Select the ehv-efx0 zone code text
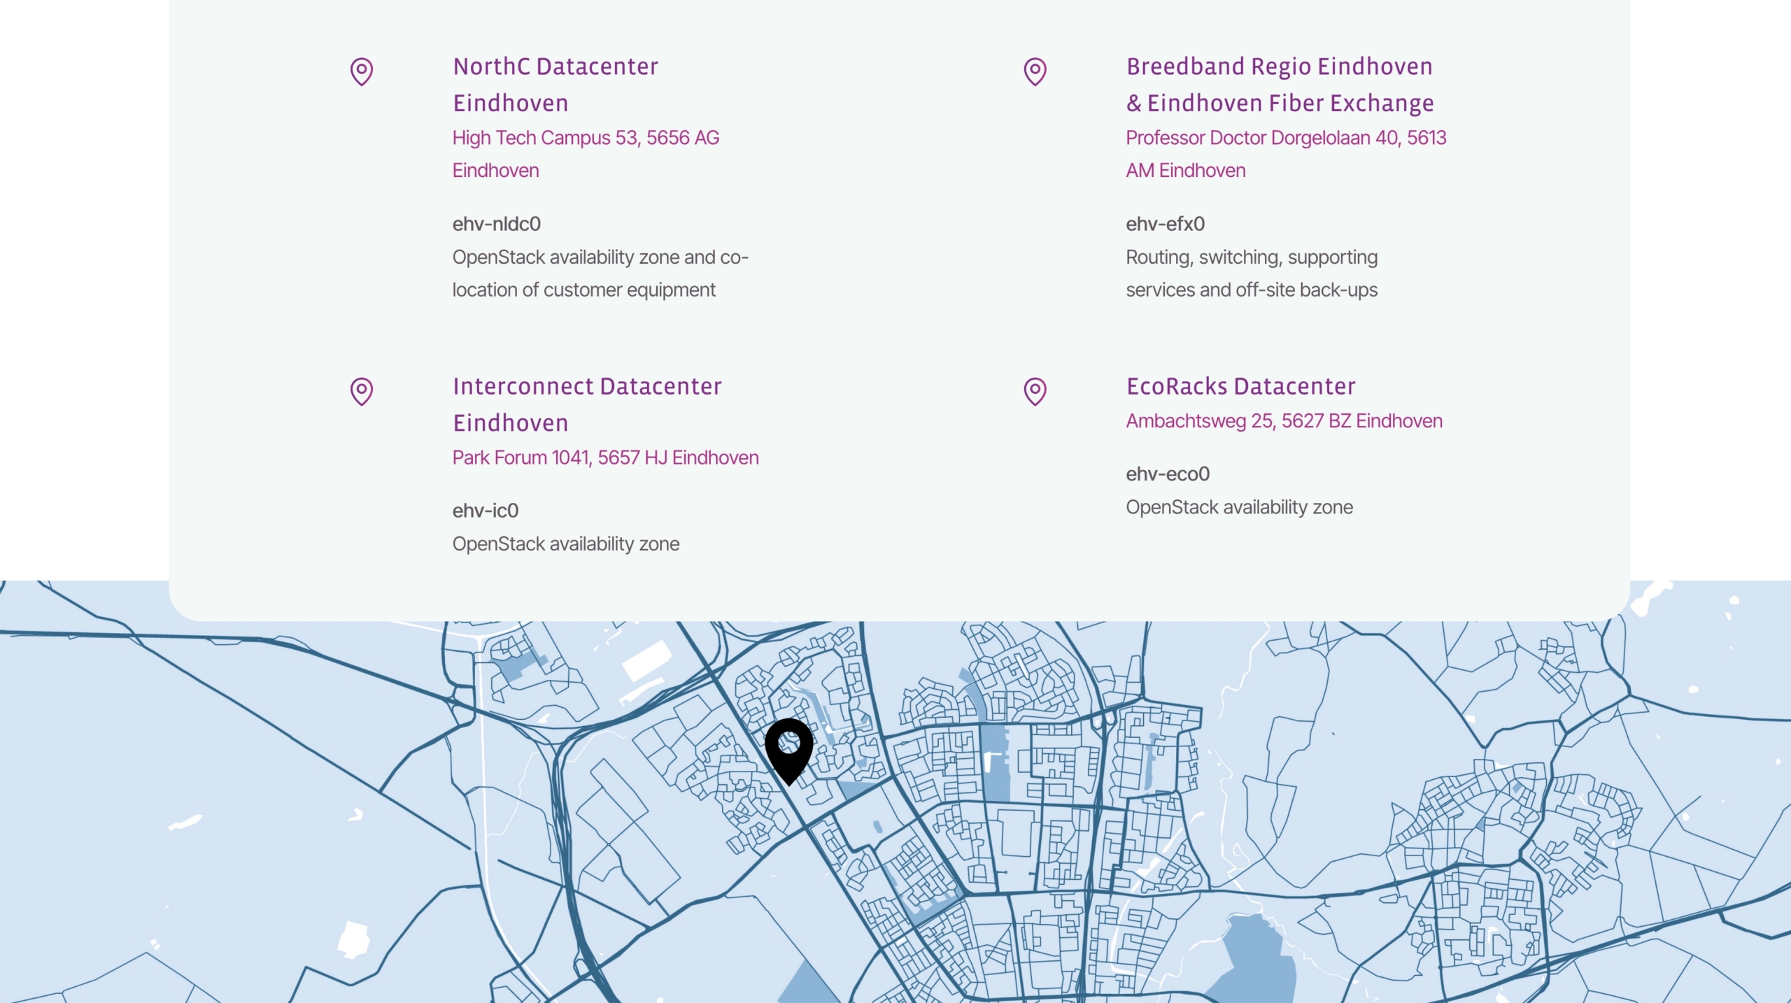 coord(1165,224)
